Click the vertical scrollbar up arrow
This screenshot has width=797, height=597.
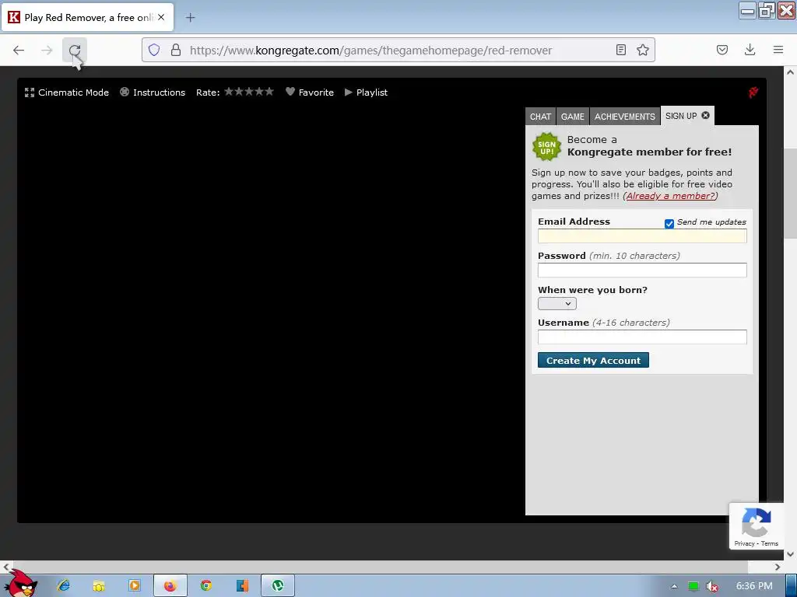791,72
